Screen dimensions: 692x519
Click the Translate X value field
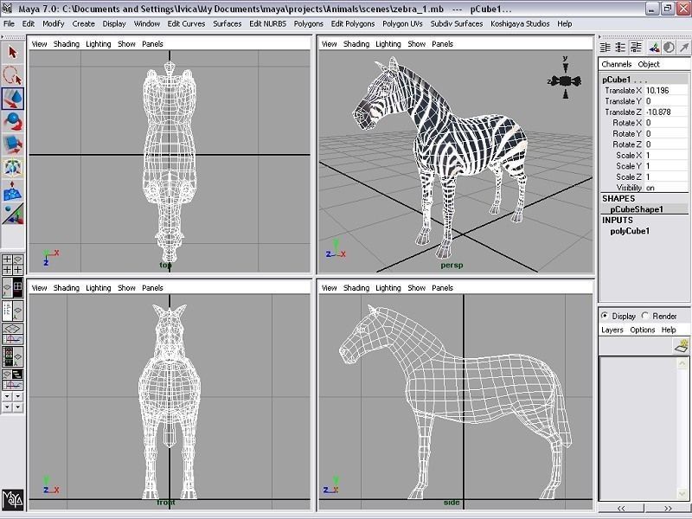(666, 91)
